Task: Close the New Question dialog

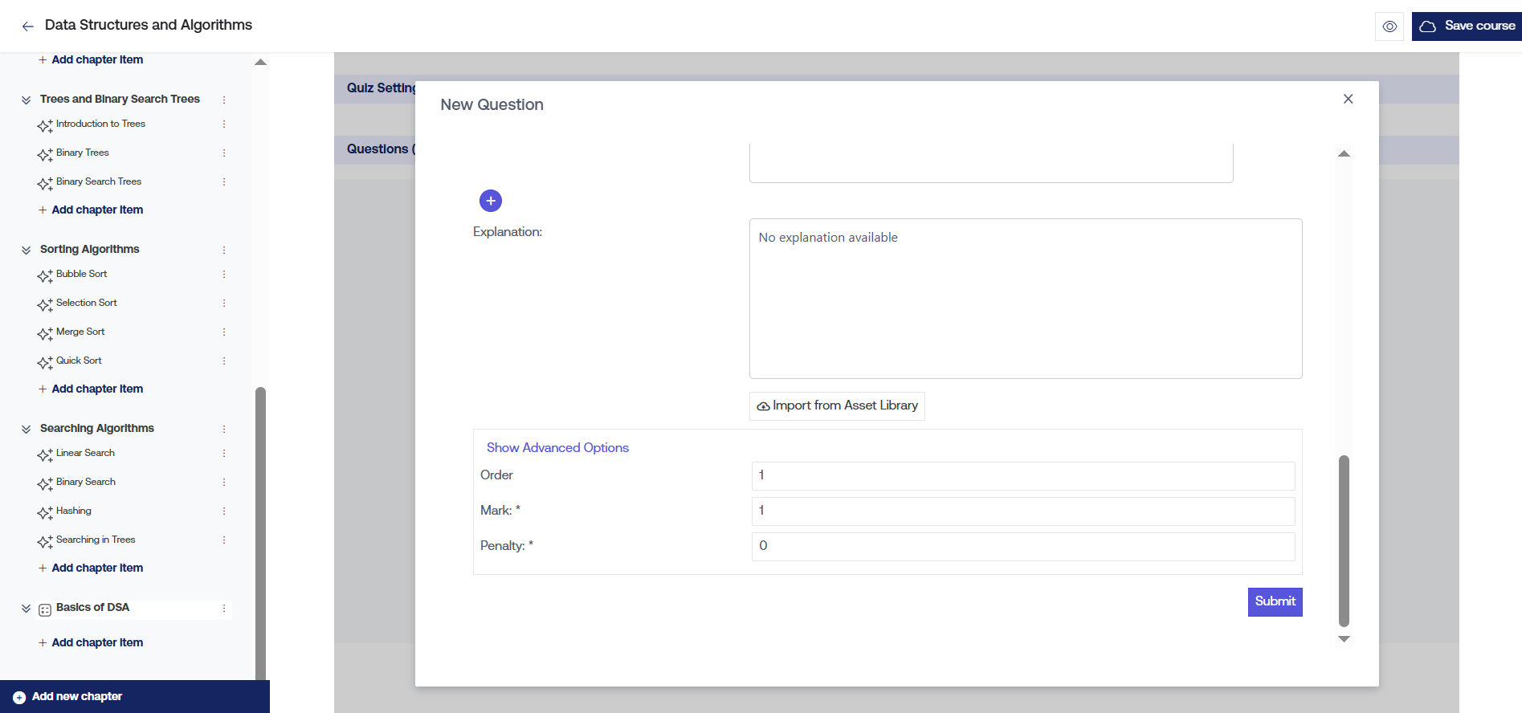Action: click(x=1348, y=99)
